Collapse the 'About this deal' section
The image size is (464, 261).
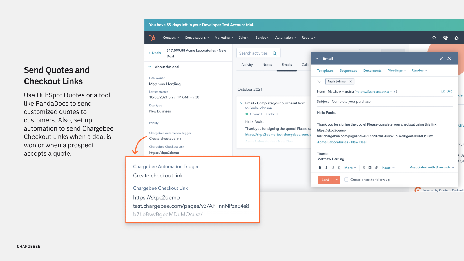(x=150, y=67)
